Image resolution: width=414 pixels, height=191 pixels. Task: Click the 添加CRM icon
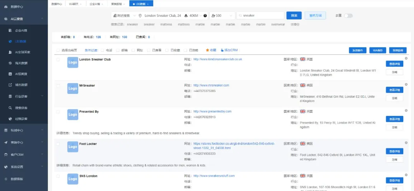coord(222,50)
